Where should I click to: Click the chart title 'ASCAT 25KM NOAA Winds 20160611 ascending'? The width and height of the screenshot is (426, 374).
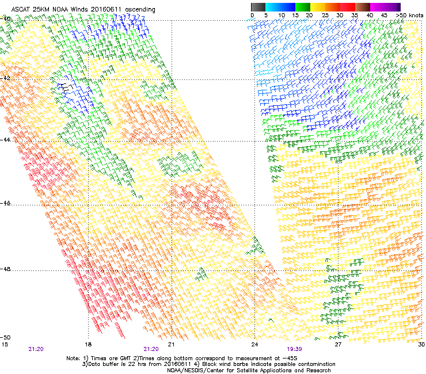click(x=83, y=10)
